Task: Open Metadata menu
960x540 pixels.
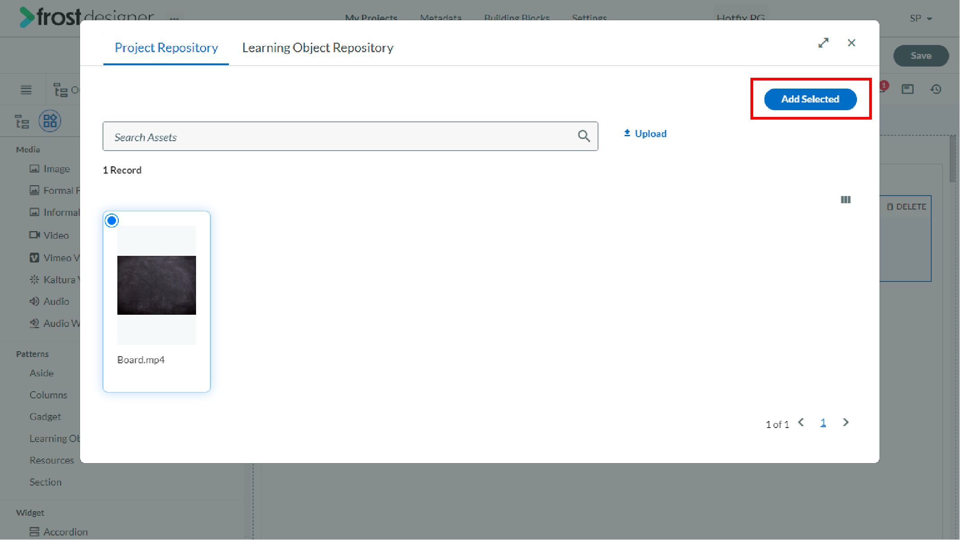Action: pyautogui.click(x=441, y=18)
